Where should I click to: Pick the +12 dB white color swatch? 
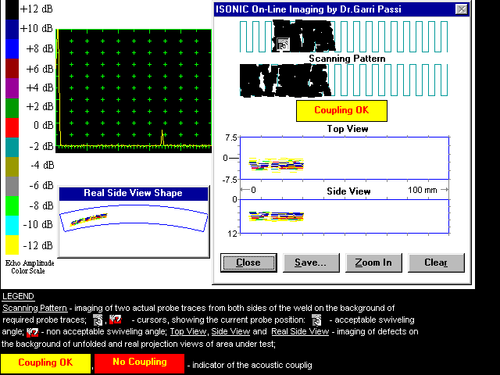pos(8,9)
